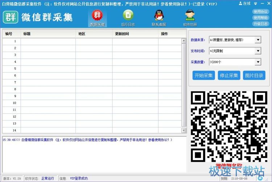The width and height of the screenshot is (272, 182).
Task: Expand the 数据来源 dropdown
Action: pos(258,40)
